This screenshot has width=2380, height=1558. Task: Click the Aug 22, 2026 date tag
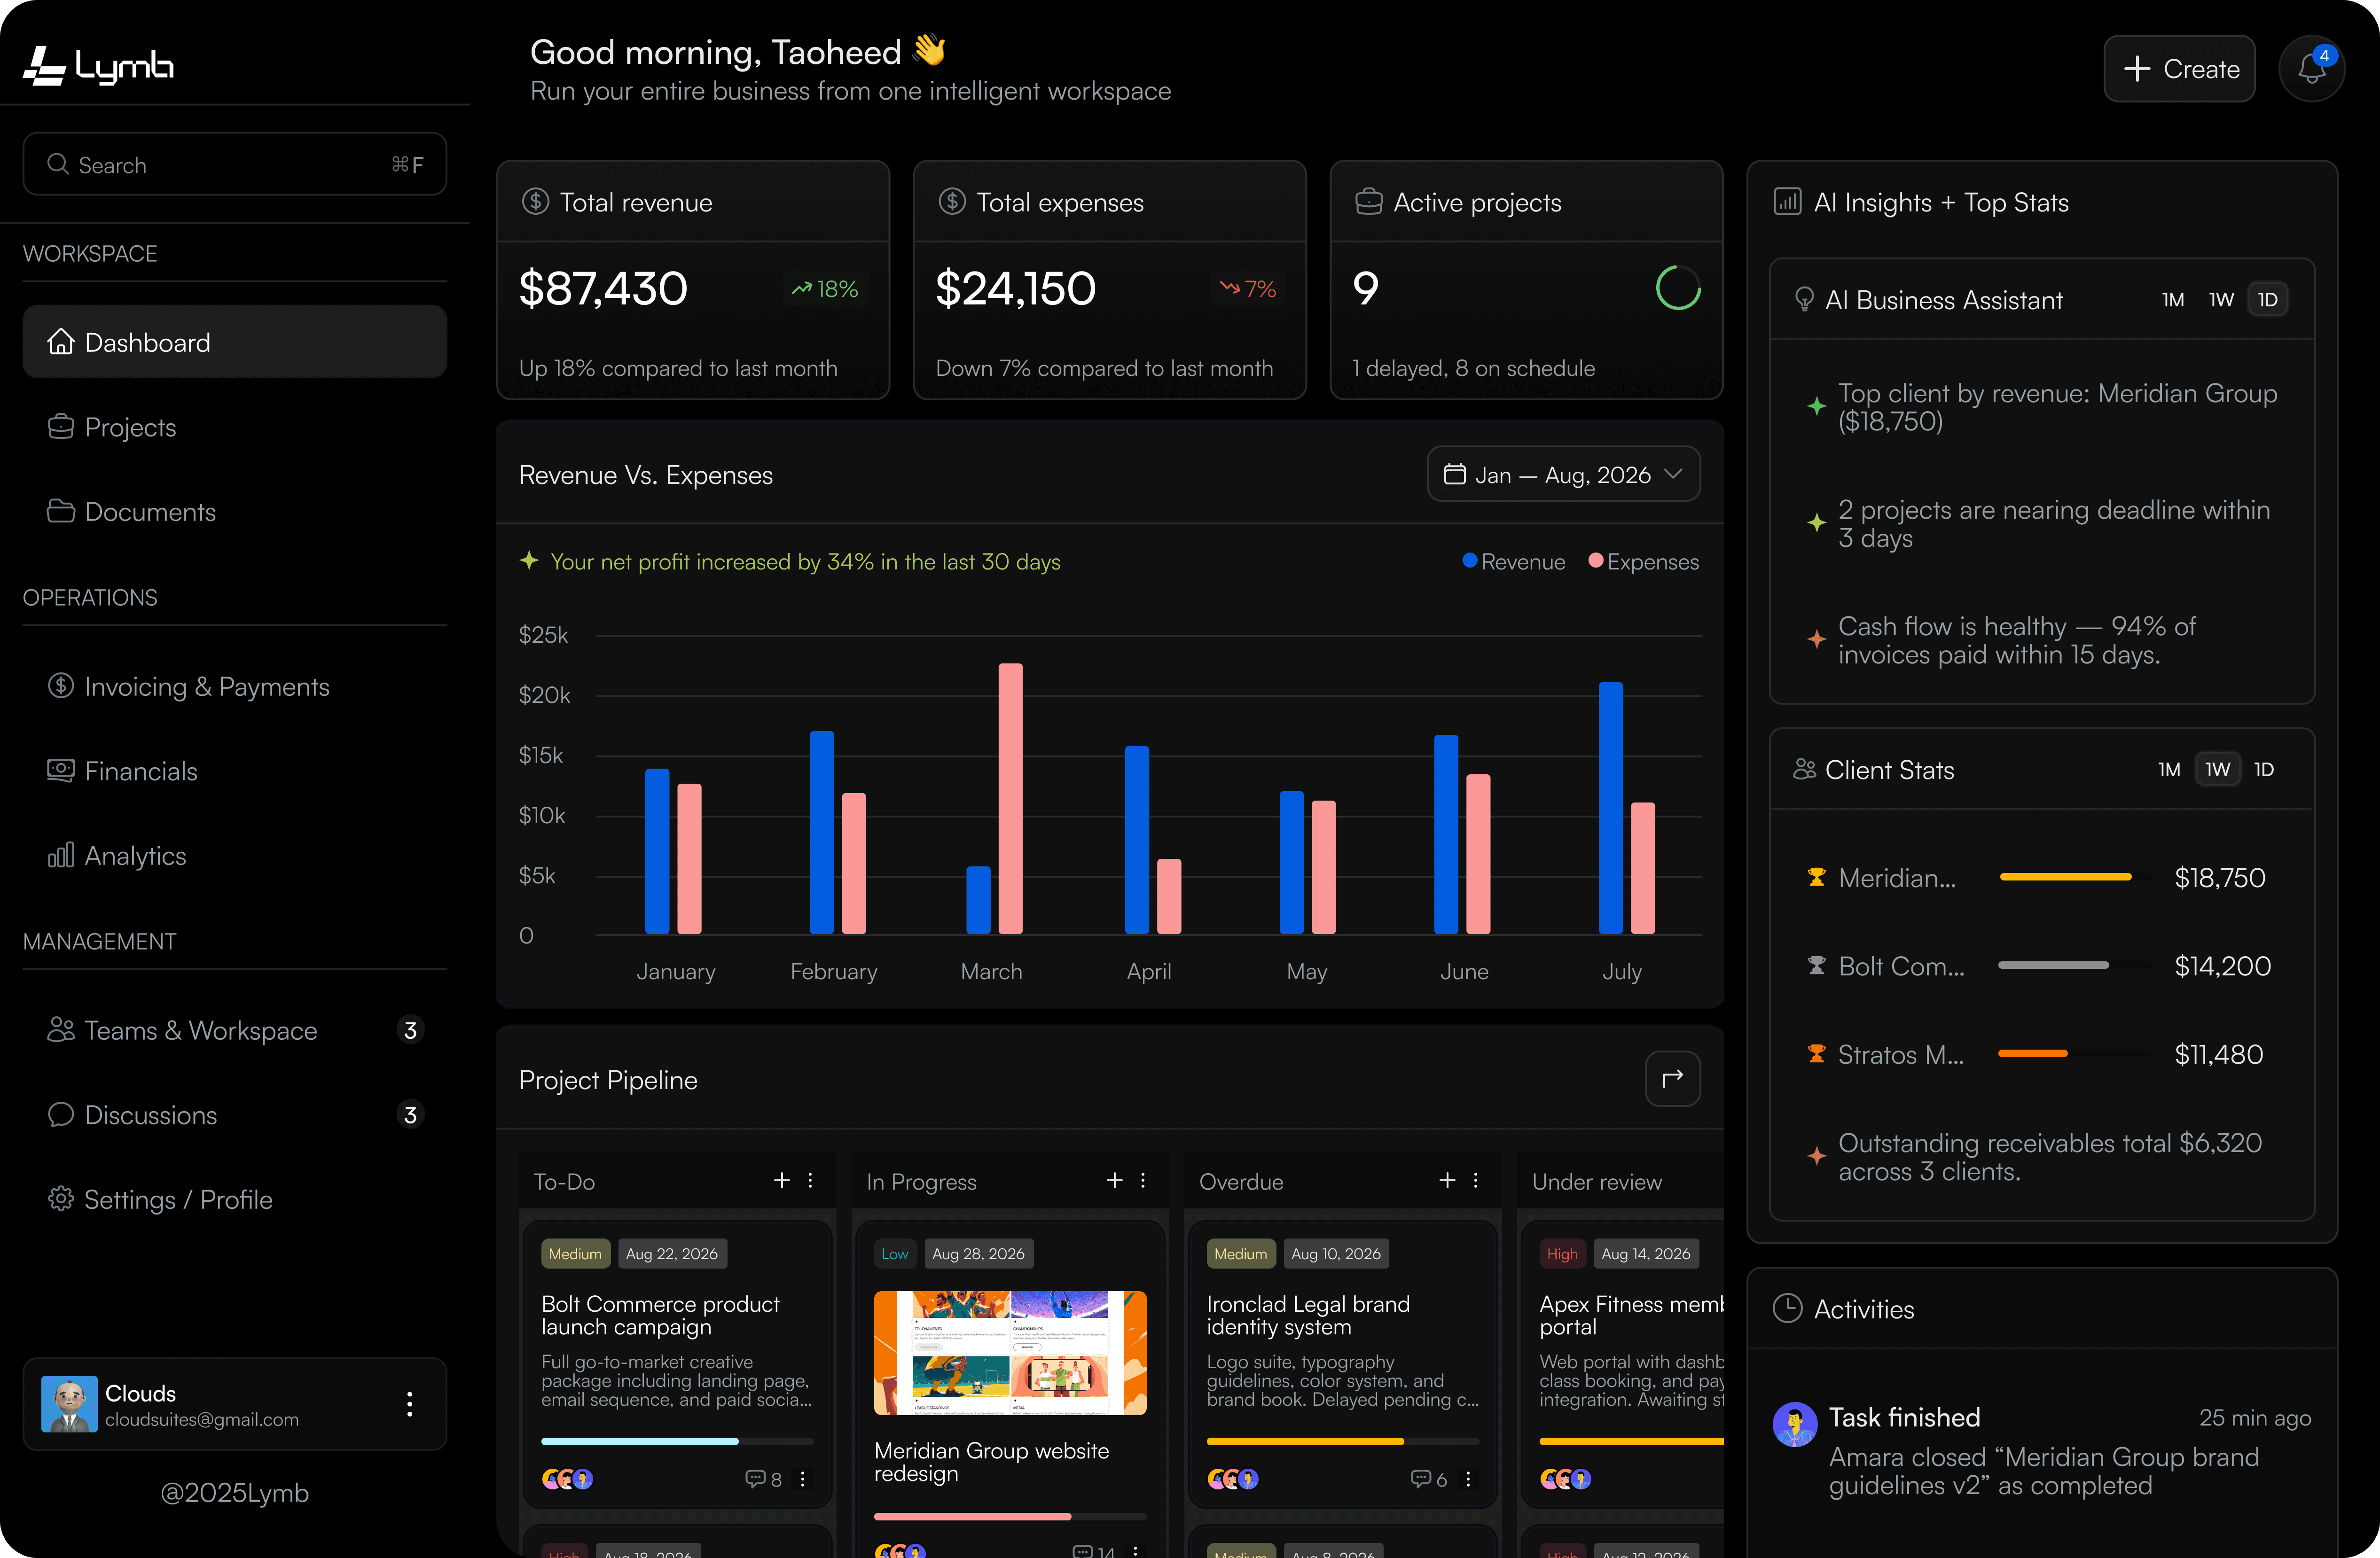pos(672,1254)
